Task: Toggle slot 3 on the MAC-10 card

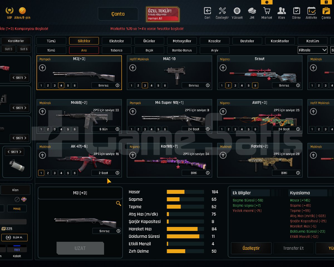Action: coord(145,85)
